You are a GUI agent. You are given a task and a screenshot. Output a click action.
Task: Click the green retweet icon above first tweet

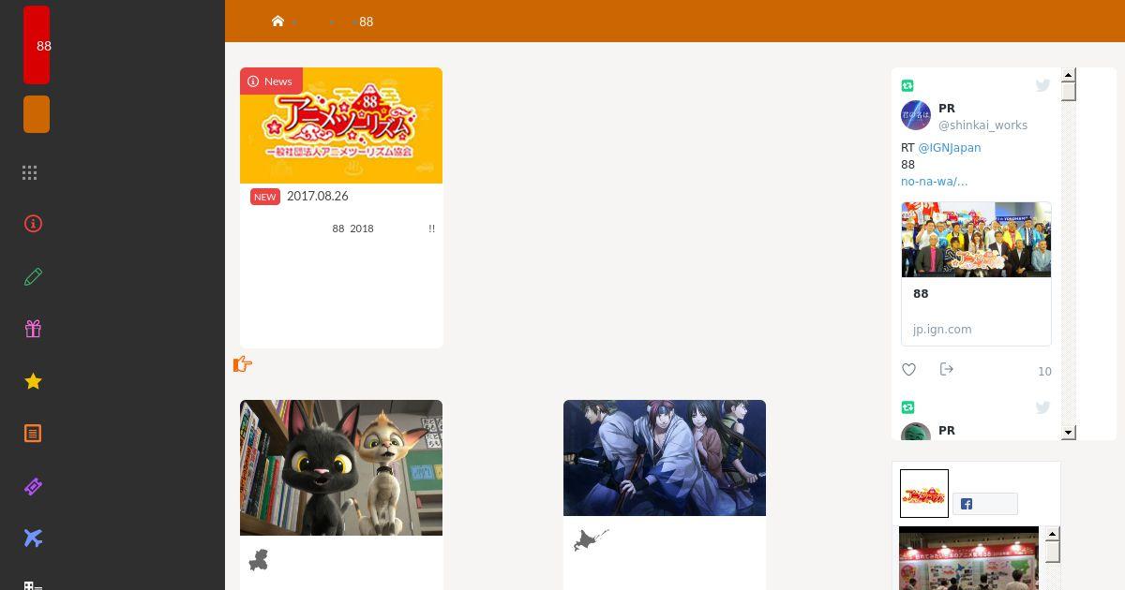coord(907,85)
